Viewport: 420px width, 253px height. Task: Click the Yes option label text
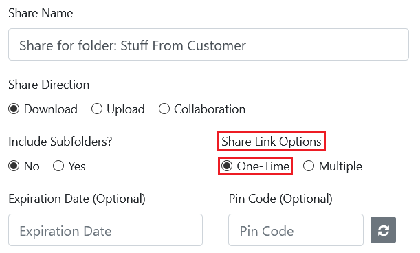coord(77,166)
